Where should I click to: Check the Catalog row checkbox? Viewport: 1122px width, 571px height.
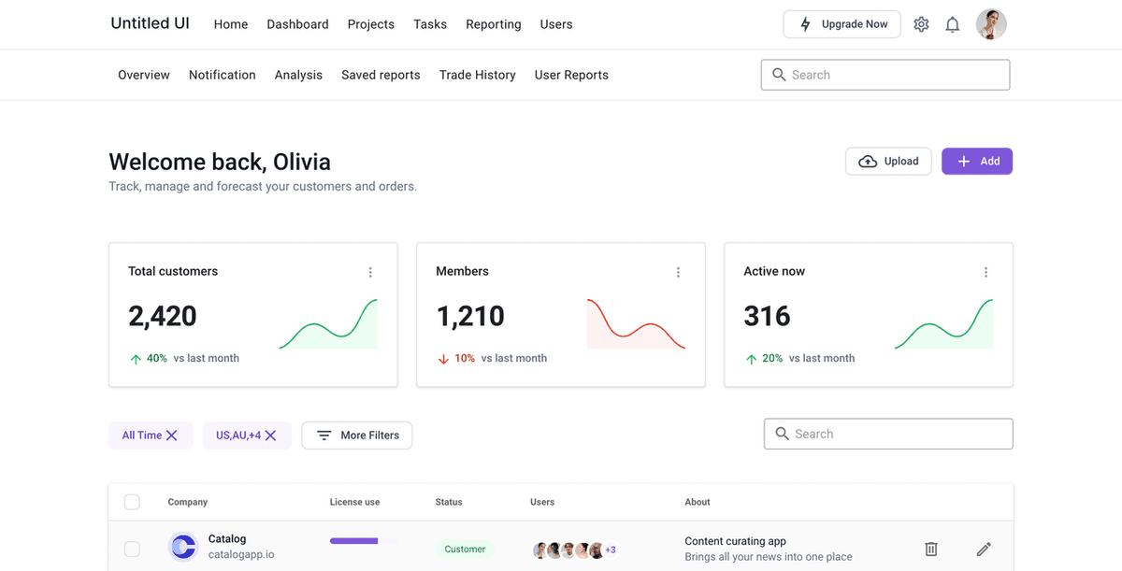coord(132,549)
